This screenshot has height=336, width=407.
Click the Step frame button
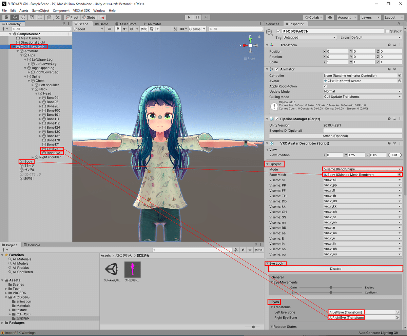point(206,17)
